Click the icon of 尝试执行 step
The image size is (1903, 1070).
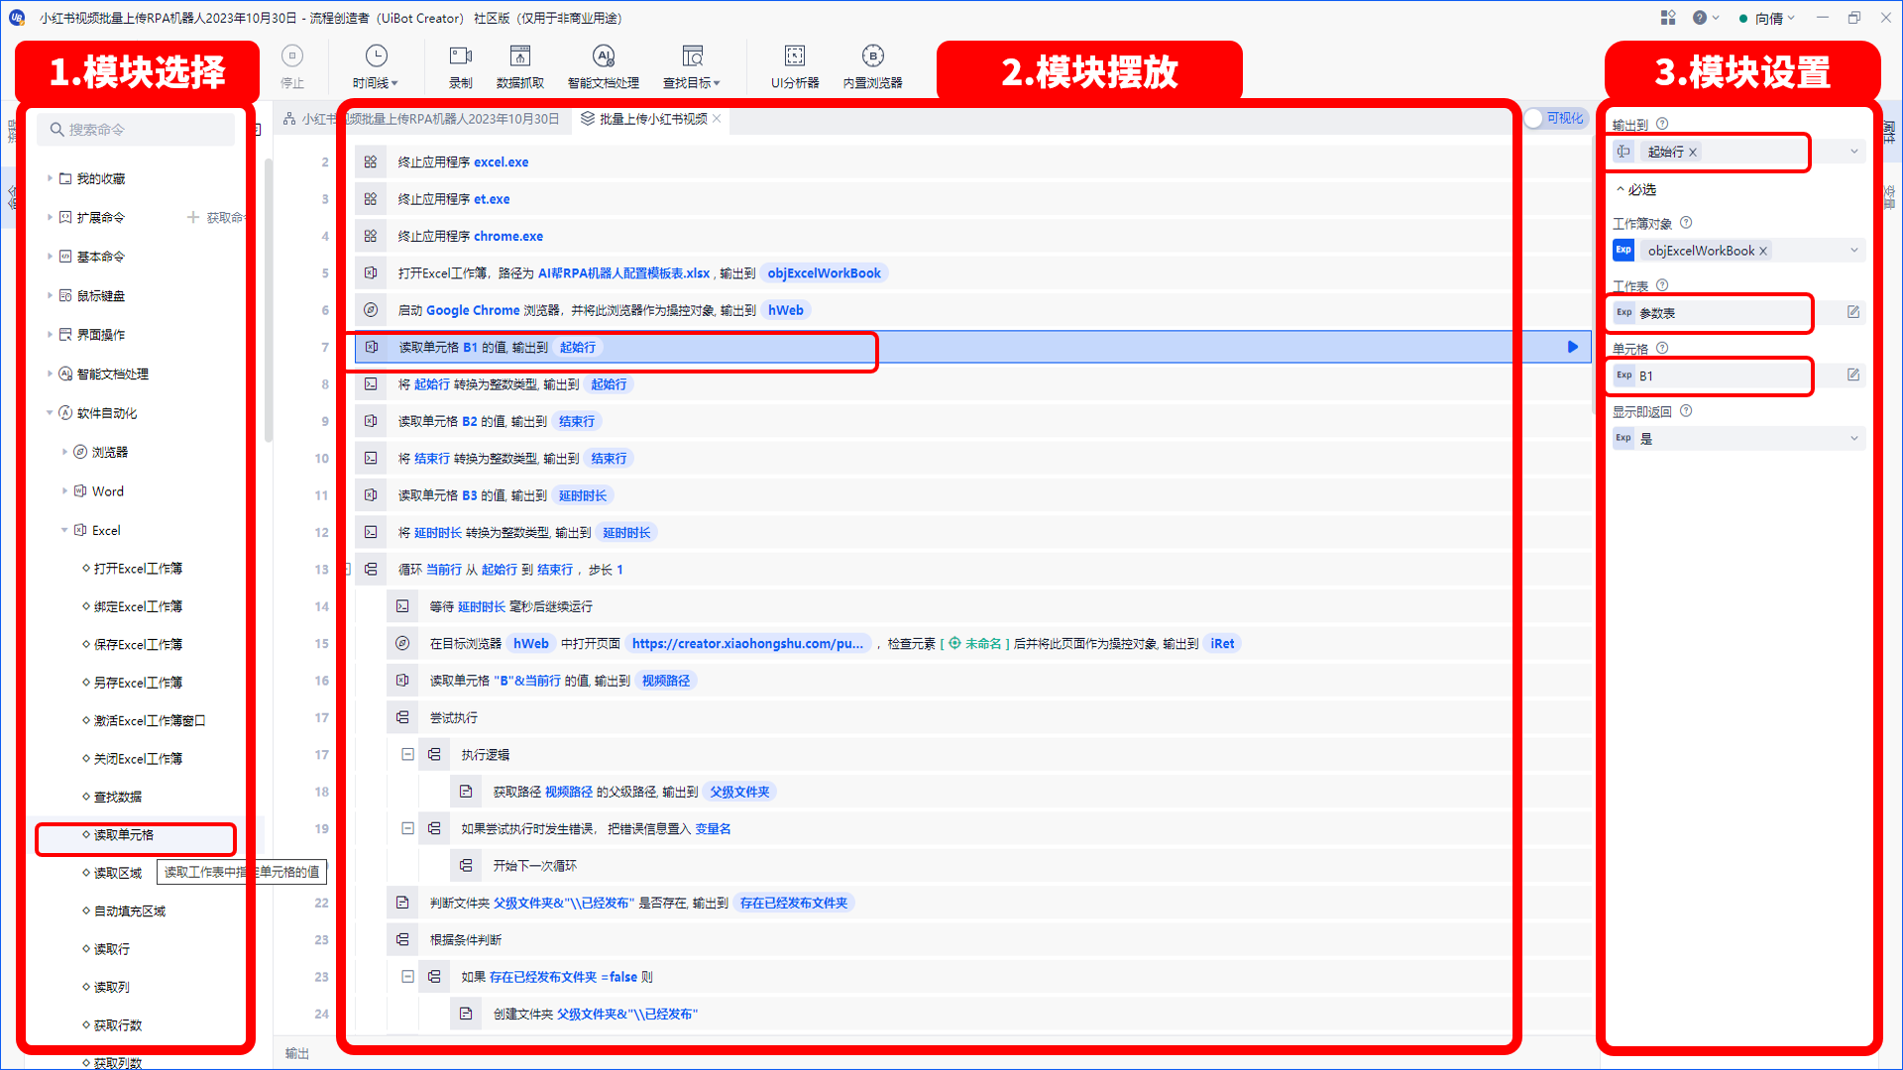click(402, 717)
